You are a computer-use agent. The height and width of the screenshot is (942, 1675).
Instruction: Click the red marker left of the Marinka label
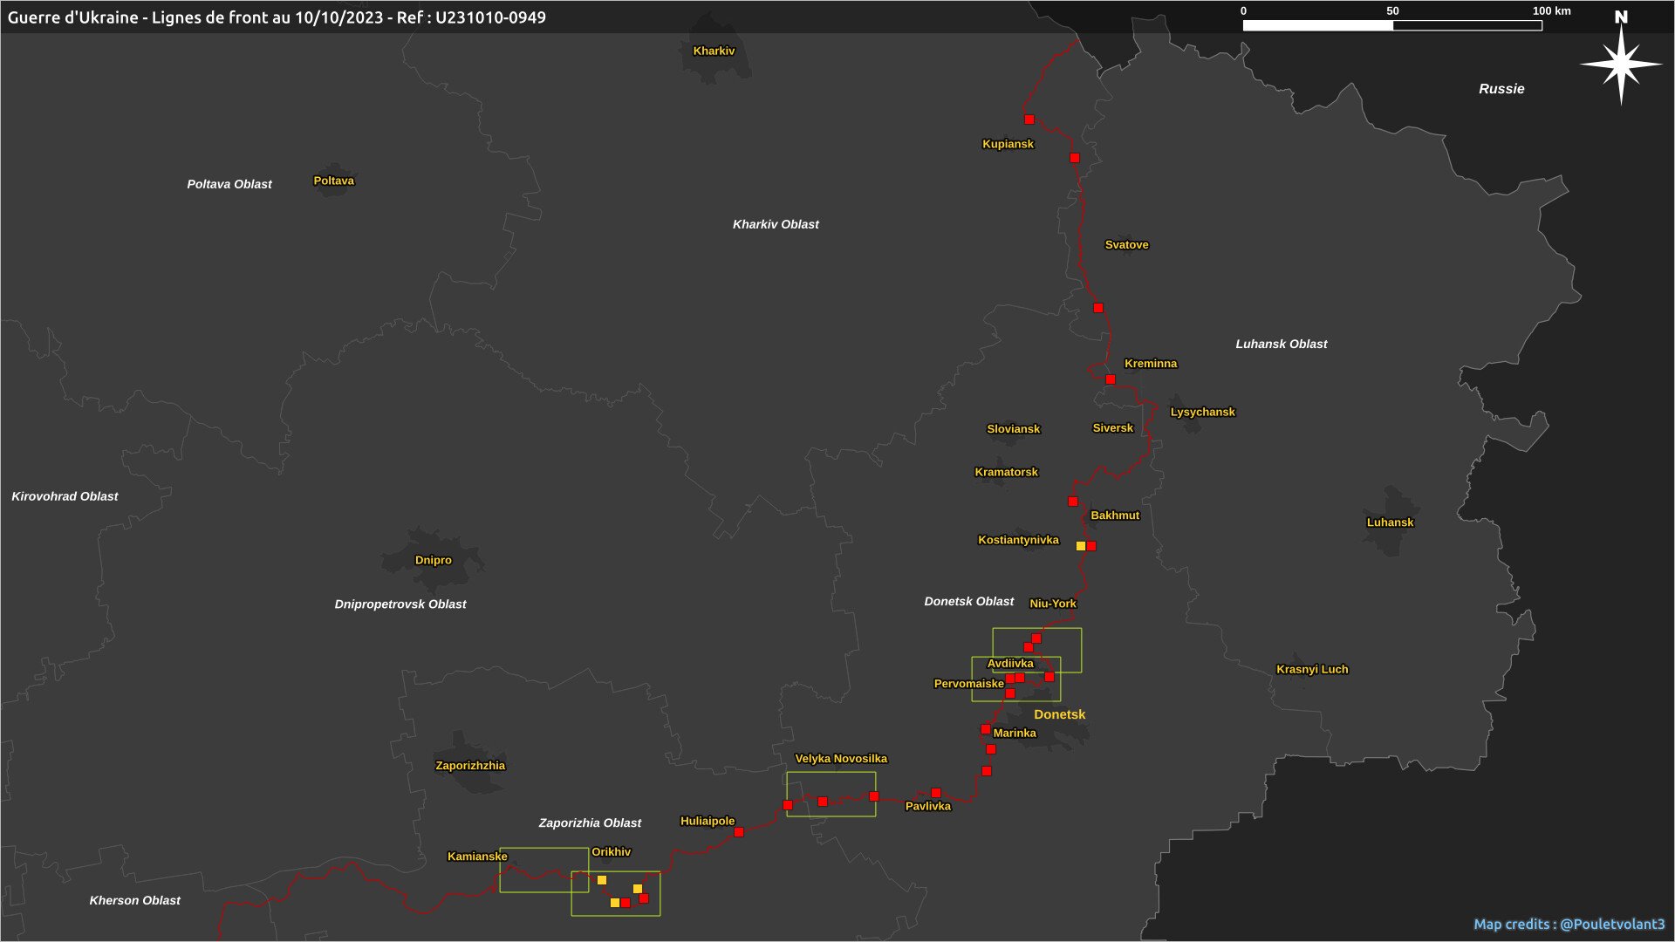pyautogui.click(x=986, y=729)
